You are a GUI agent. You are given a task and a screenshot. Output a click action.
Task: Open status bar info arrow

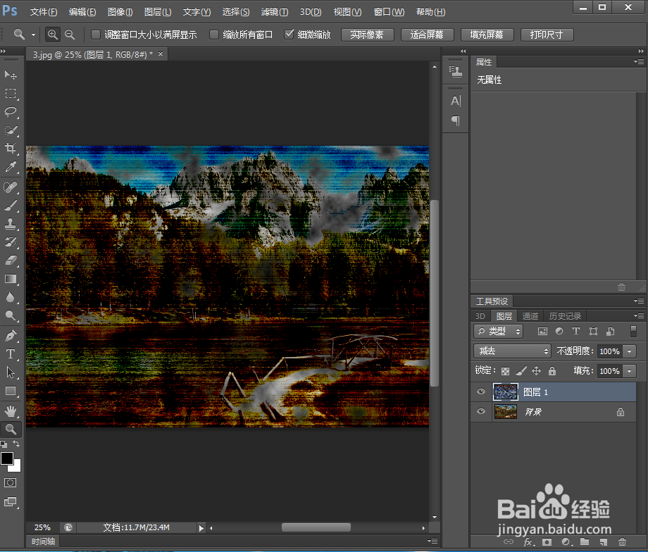click(201, 528)
